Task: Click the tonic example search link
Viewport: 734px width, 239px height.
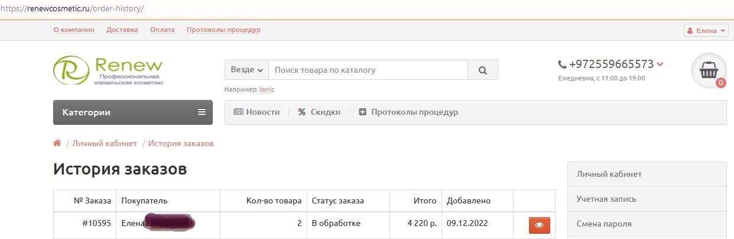Action: coord(267,89)
